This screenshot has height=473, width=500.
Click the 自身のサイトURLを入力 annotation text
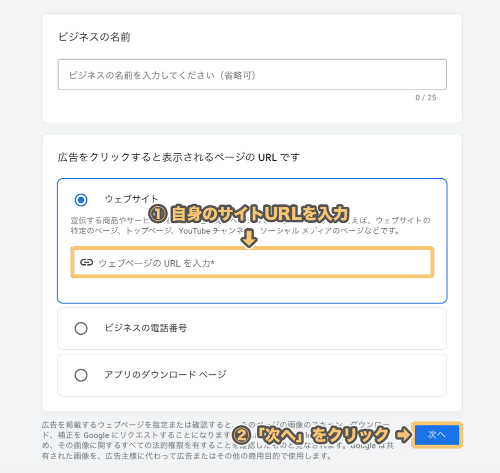(259, 214)
